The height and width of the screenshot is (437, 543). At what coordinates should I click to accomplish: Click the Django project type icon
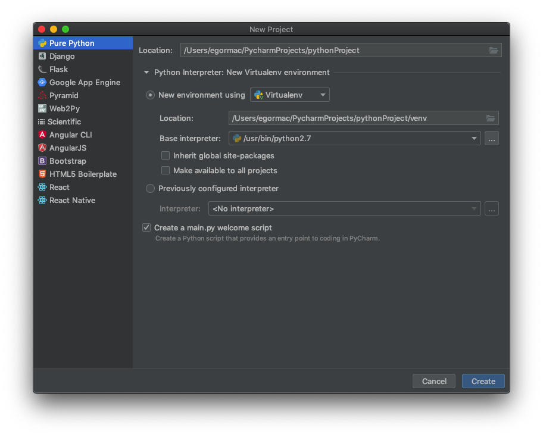[42, 56]
